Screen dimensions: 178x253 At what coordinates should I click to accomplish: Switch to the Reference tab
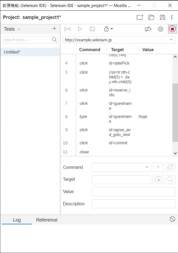pos(47,220)
